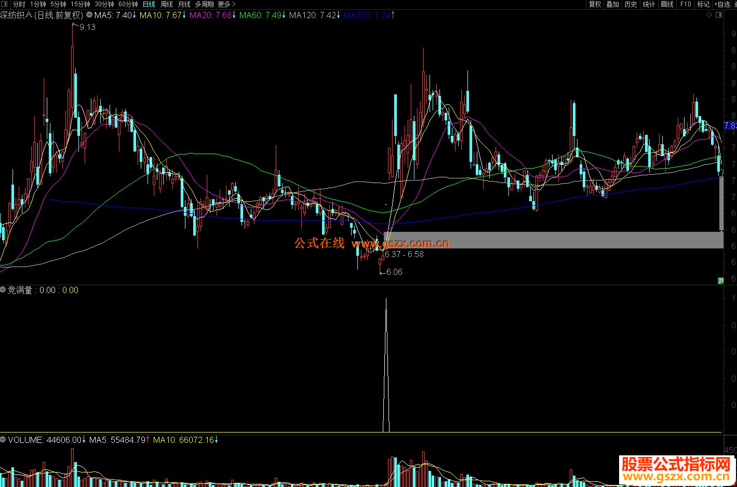
Task: Open 竞满量 indicator dropdown arrow
Action: pyautogui.click(x=3, y=290)
